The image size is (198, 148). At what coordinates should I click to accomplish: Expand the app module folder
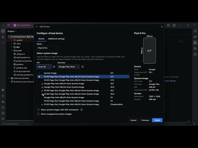pyautogui.click(x=11, y=47)
